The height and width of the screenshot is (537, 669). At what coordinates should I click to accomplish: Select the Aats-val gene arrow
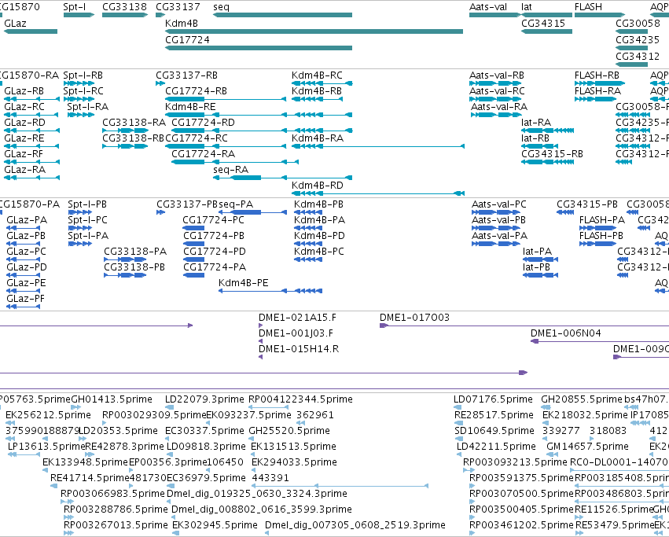point(495,15)
